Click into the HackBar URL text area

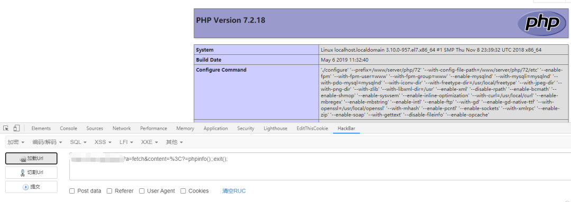320,166
